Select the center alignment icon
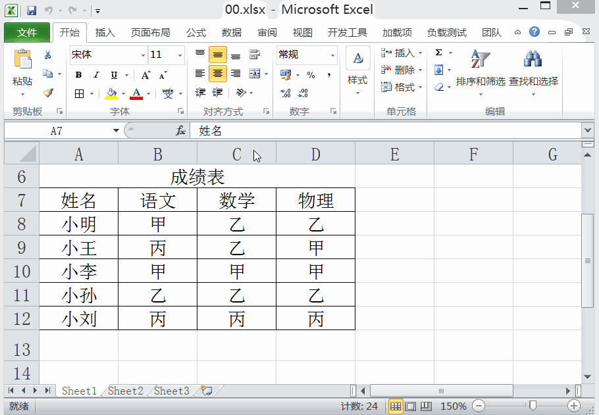This screenshot has width=599, height=415. coord(217,74)
